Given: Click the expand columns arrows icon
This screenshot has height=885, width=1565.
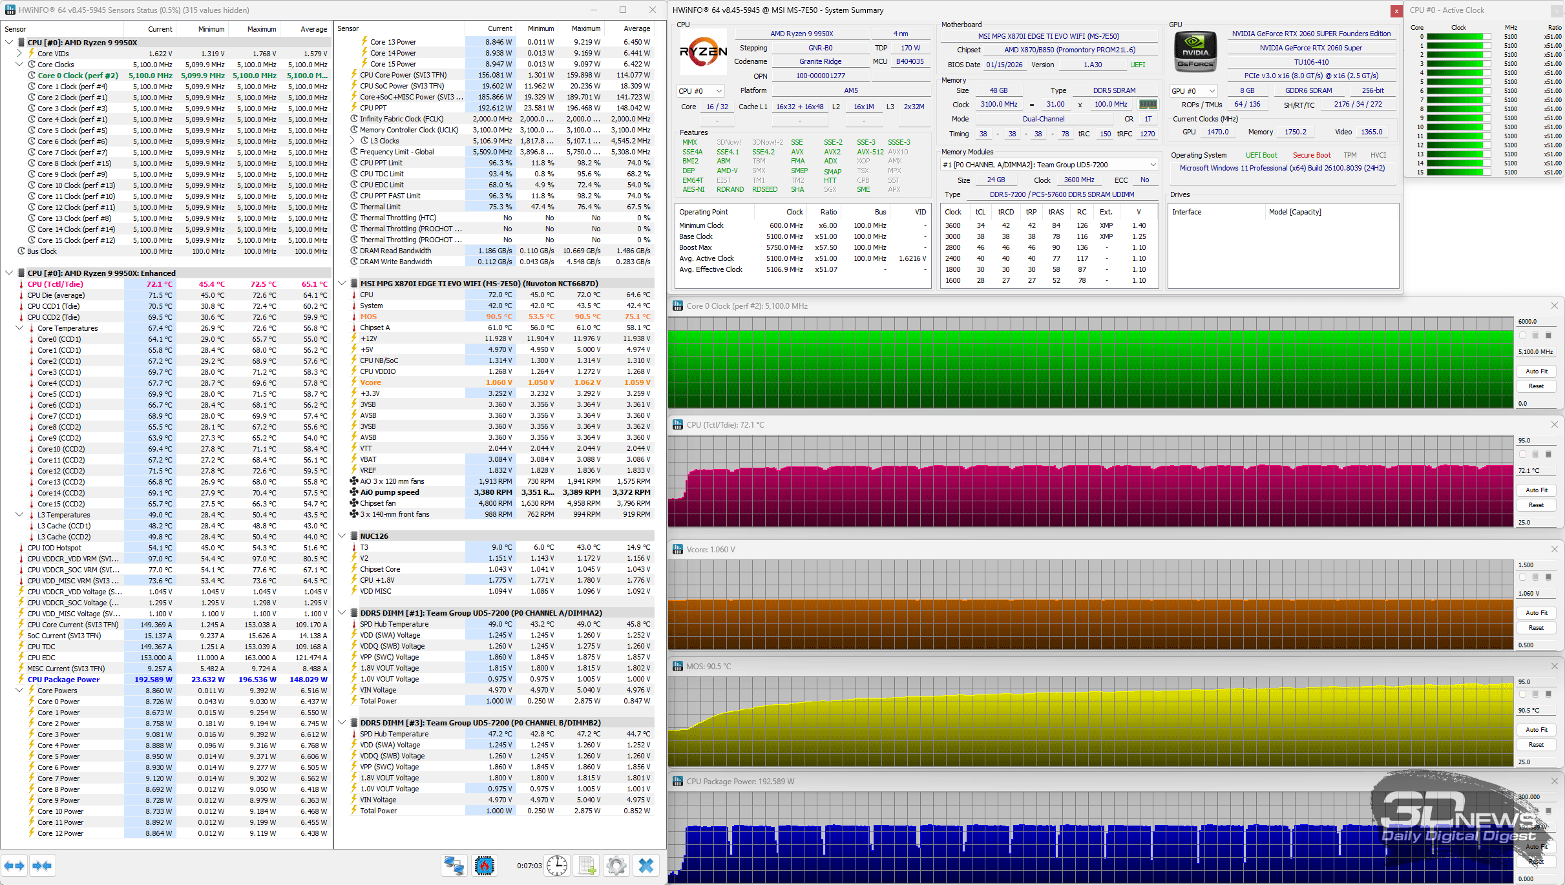Looking at the screenshot, I should coord(14,866).
